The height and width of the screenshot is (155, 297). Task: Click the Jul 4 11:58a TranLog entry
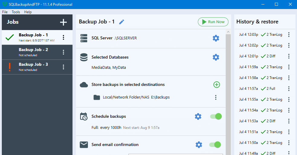tap(260, 78)
